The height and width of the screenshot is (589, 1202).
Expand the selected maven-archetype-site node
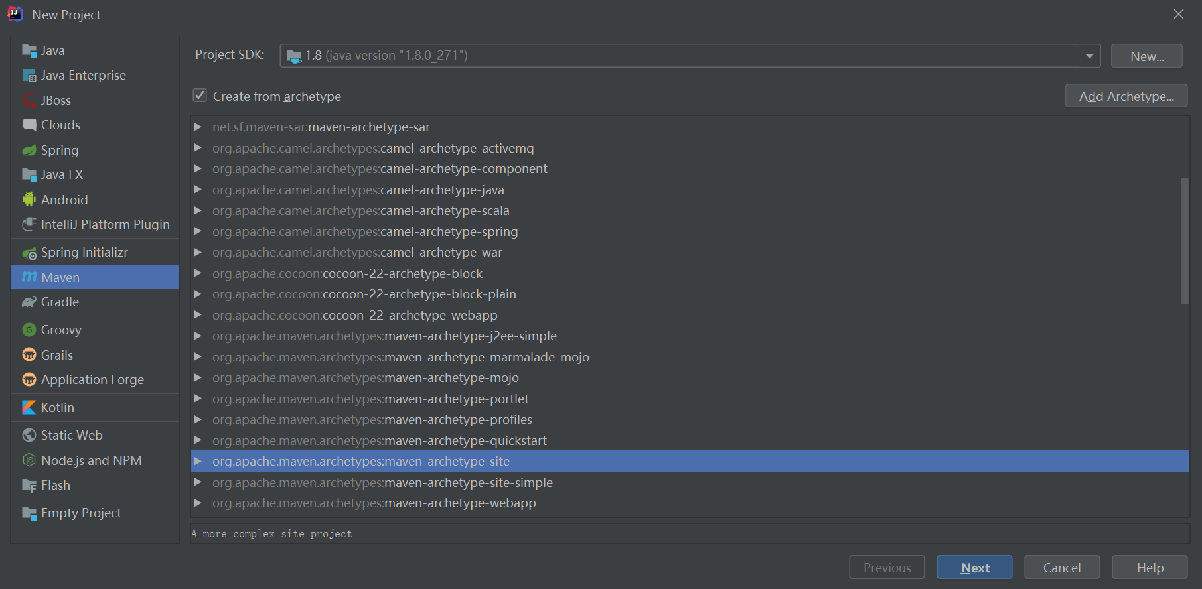(198, 461)
